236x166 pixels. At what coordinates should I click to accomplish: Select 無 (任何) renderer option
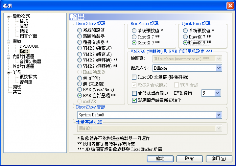click(80, 78)
